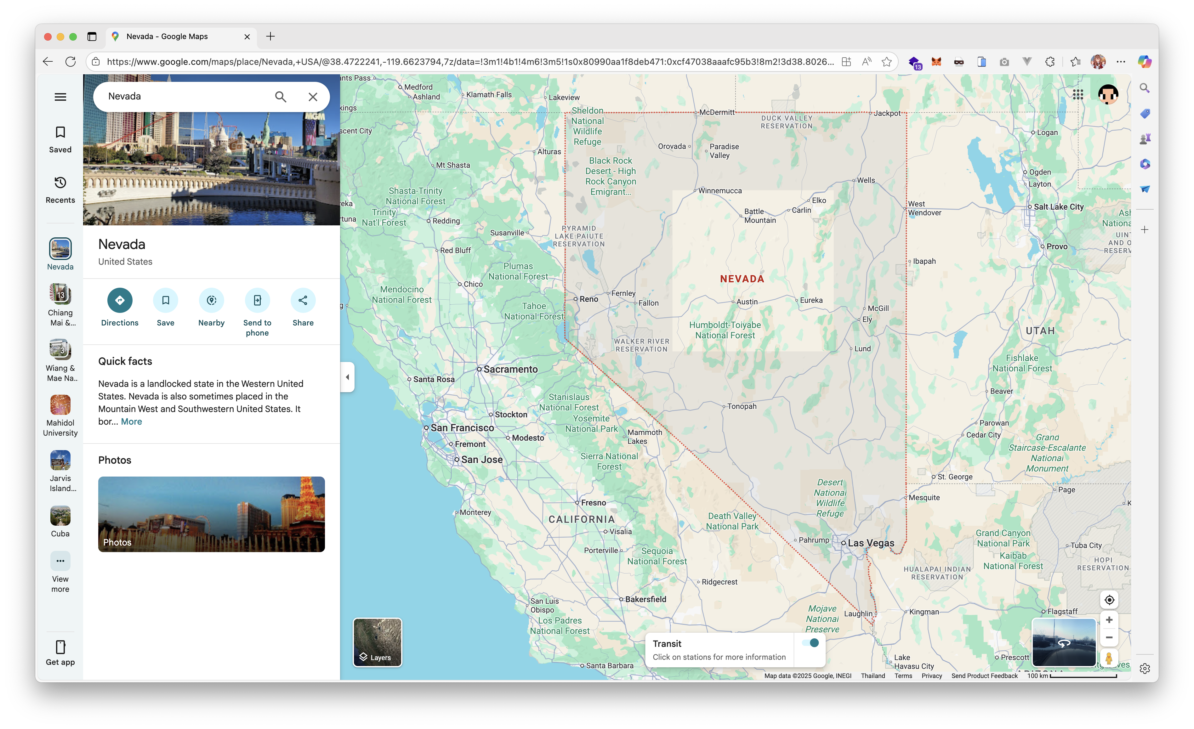
Task: Zoom in with the plus button
Action: (x=1109, y=620)
